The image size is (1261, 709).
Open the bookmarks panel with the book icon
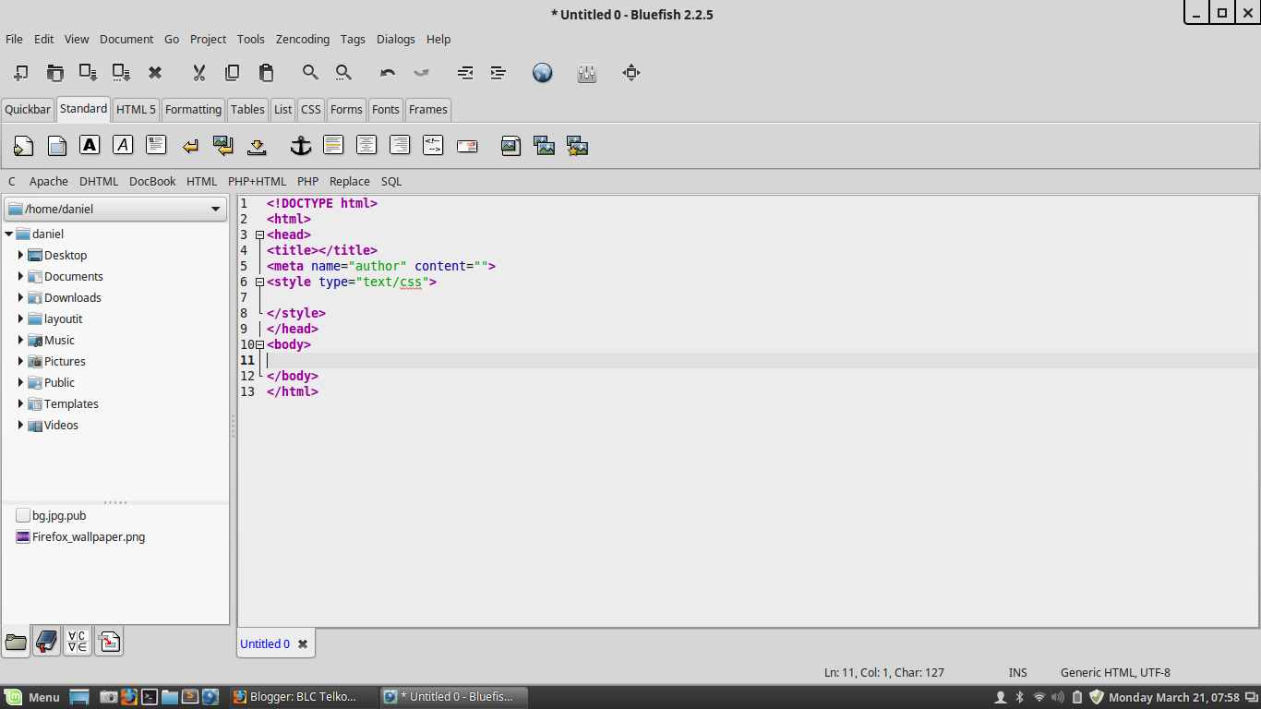[46, 642]
